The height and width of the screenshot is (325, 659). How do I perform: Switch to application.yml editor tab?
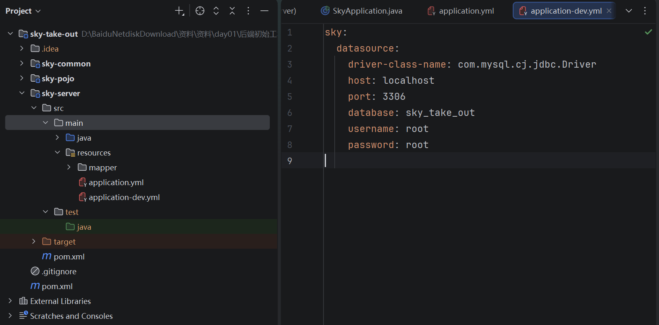click(x=461, y=11)
